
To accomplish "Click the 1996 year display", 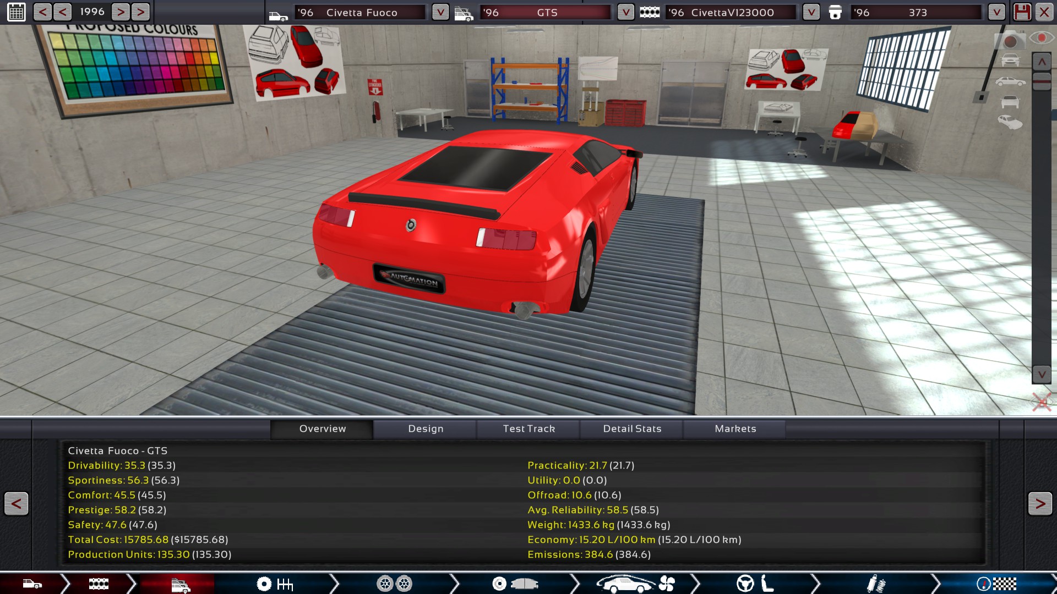I will point(92,12).
